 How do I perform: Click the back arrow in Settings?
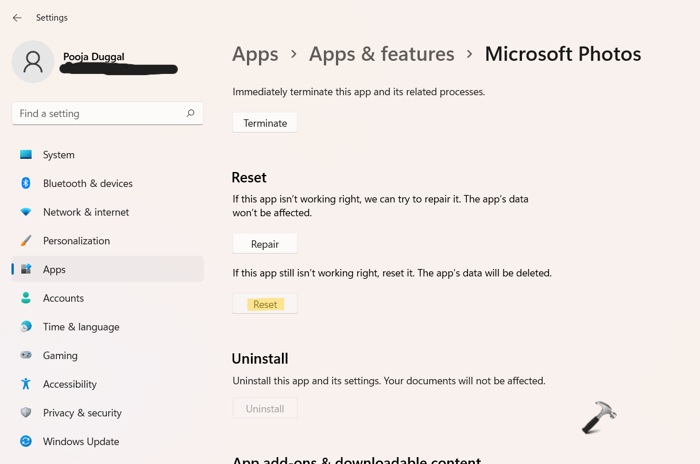[17, 18]
